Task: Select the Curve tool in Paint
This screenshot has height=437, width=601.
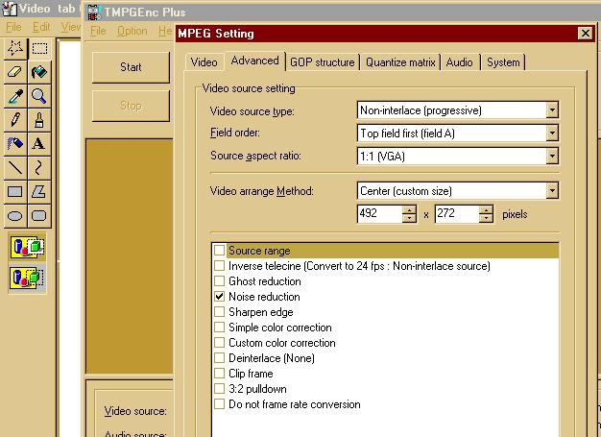Action: click(x=39, y=168)
